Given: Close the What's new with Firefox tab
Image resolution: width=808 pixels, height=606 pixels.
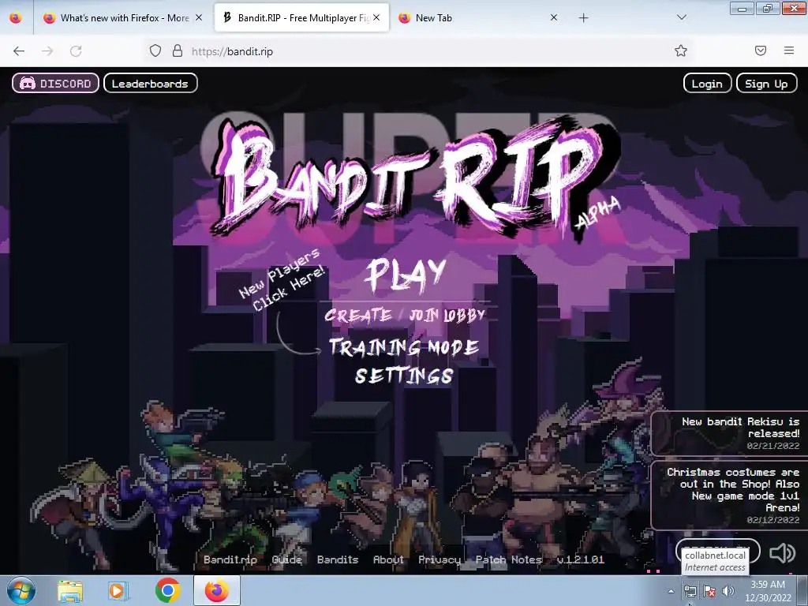Looking at the screenshot, I should point(199,18).
